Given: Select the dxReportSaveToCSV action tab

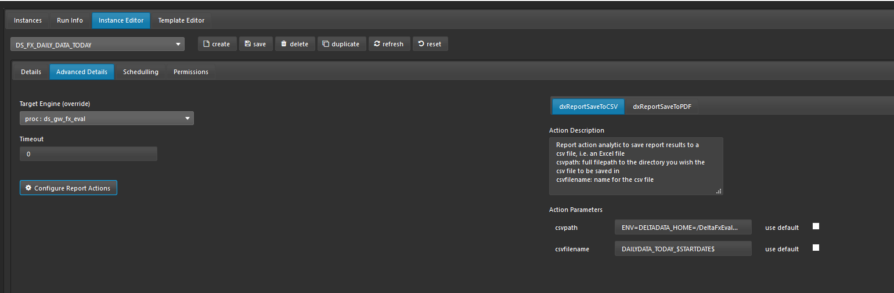Looking at the screenshot, I should [x=588, y=107].
